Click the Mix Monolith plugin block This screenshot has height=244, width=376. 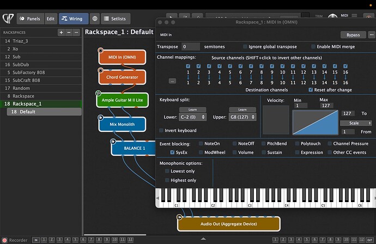pos(122,124)
